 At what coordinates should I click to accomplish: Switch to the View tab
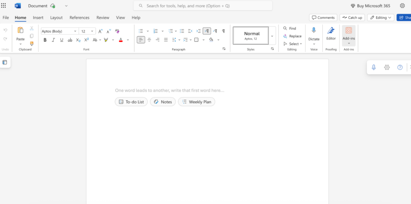tap(120, 18)
